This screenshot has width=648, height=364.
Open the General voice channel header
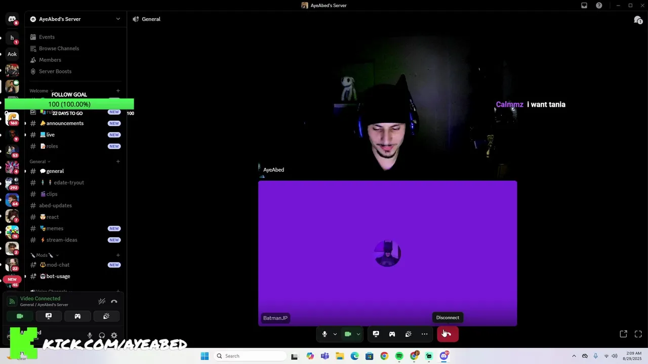coord(146,19)
